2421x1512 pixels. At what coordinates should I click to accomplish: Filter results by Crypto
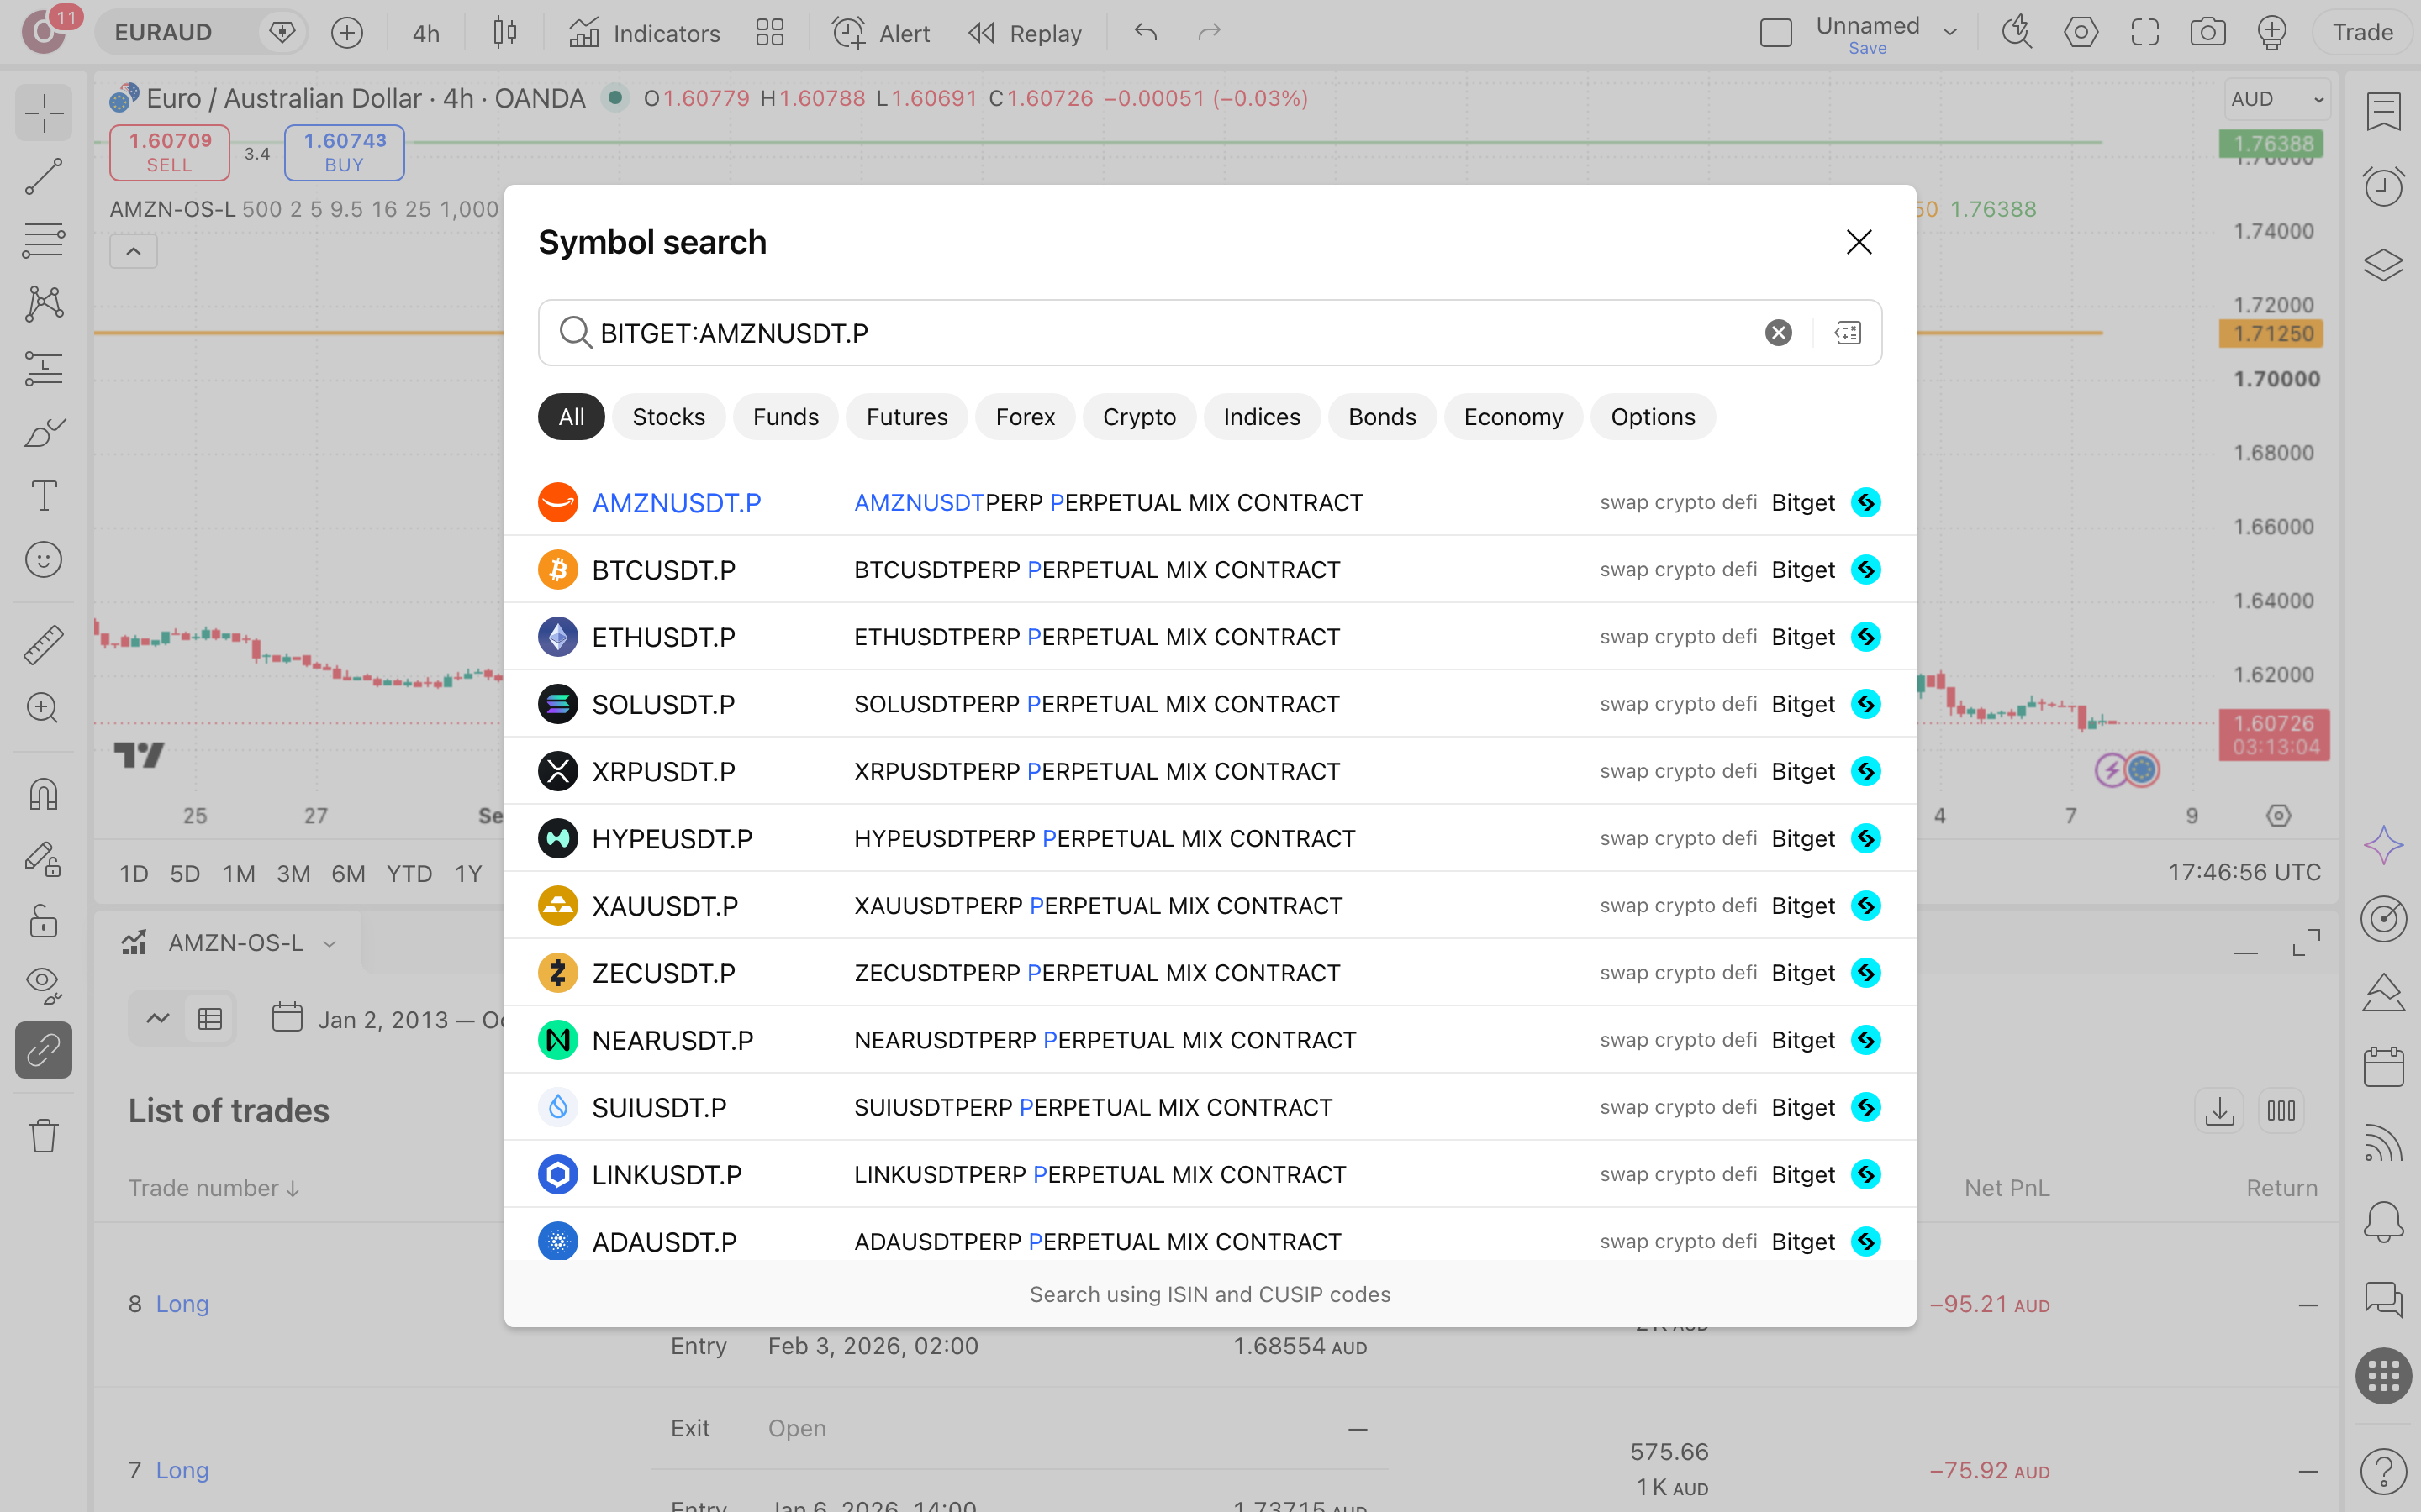pos(1138,417)
